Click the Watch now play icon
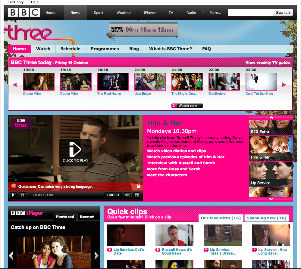Image resolution: width=301 pixels, height=269 pixels. 175,105
